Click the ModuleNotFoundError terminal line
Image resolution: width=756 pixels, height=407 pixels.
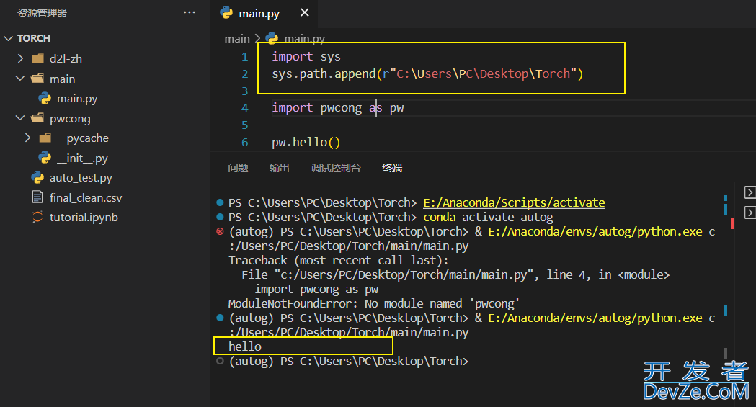(374, 304)
